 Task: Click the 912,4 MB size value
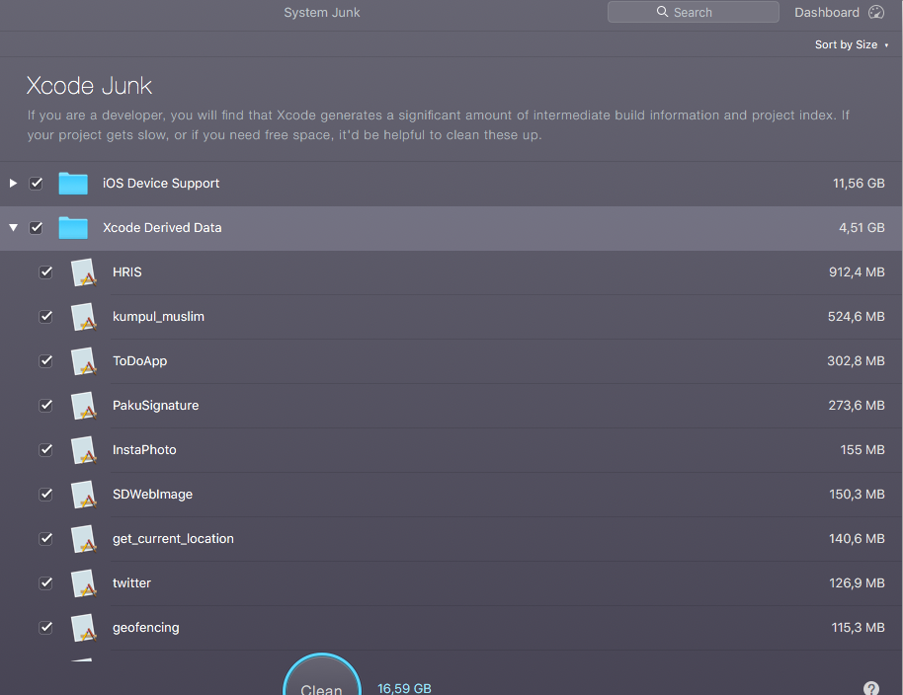(857, 272)
